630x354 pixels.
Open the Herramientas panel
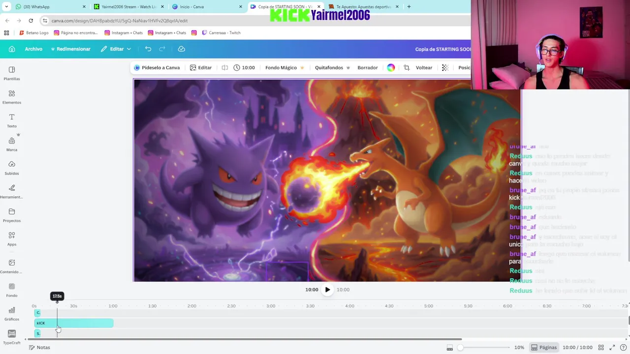12,191
